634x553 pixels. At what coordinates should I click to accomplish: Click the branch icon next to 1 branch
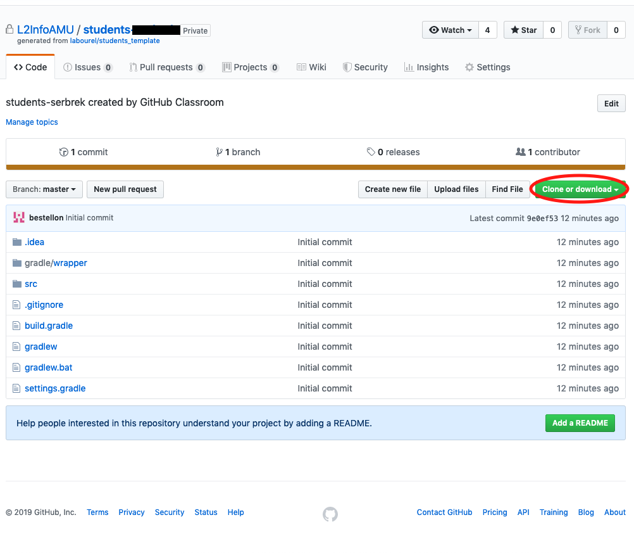pyautogui.click(x=219, y=152)
